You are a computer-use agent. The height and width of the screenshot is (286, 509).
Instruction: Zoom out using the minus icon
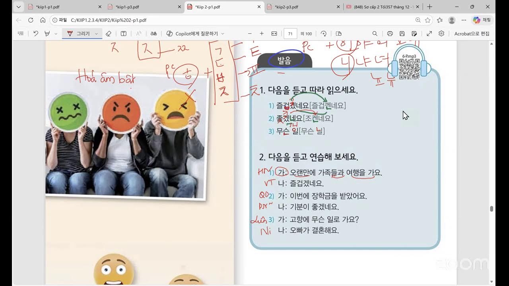(250, 34)
